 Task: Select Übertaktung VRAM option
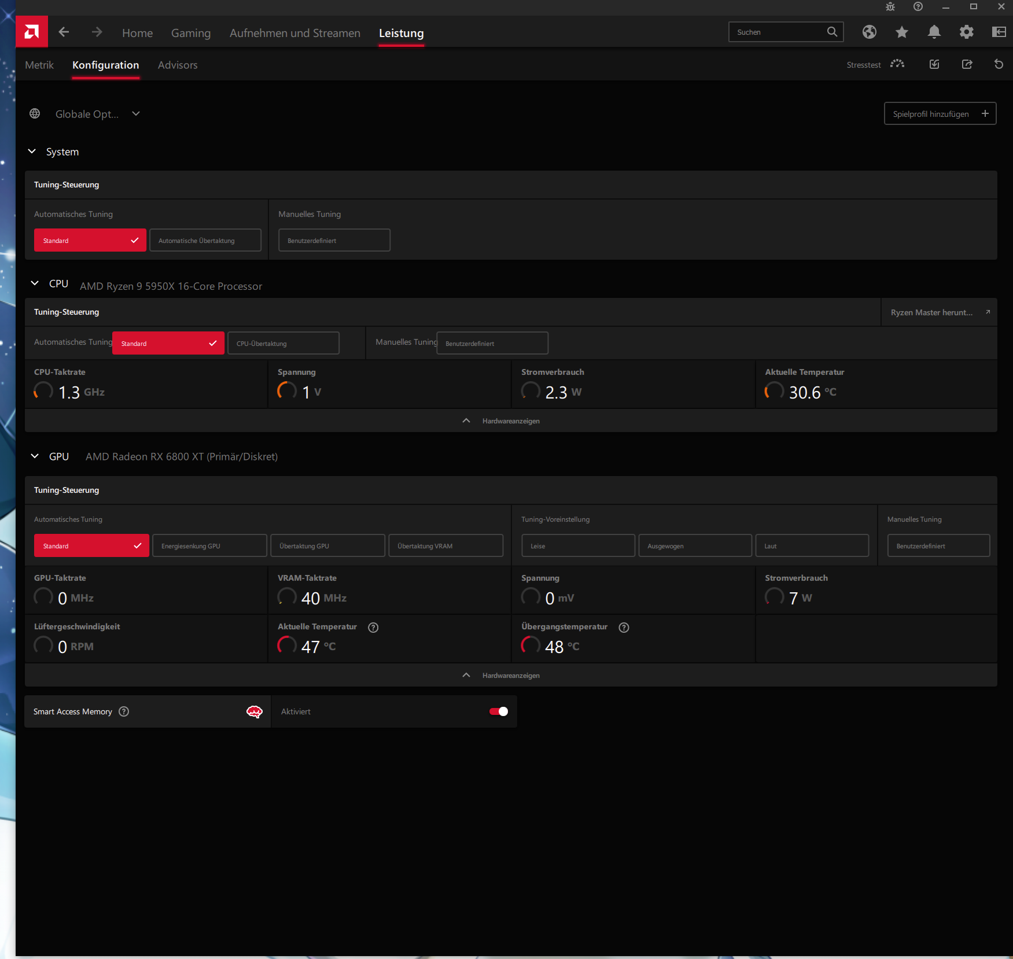(x=446, y=545)
